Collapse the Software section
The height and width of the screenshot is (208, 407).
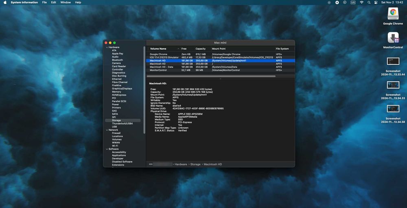107,149
